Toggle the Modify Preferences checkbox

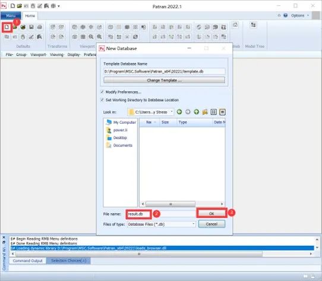[x=102, y=92]
